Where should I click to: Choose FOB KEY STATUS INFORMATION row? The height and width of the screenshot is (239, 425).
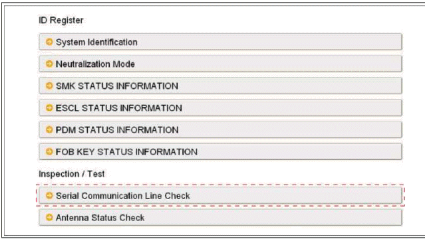[x=220, y=151]
